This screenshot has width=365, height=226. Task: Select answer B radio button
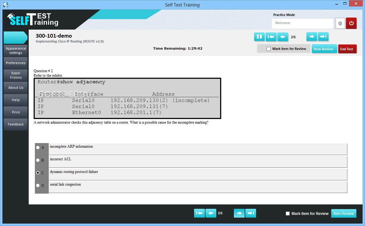point(38,160)
